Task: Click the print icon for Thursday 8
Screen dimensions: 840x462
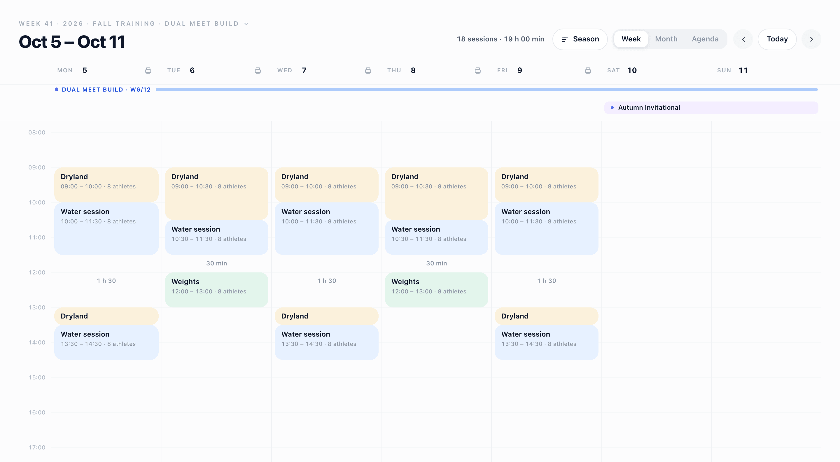Action: tap(478, 70)
